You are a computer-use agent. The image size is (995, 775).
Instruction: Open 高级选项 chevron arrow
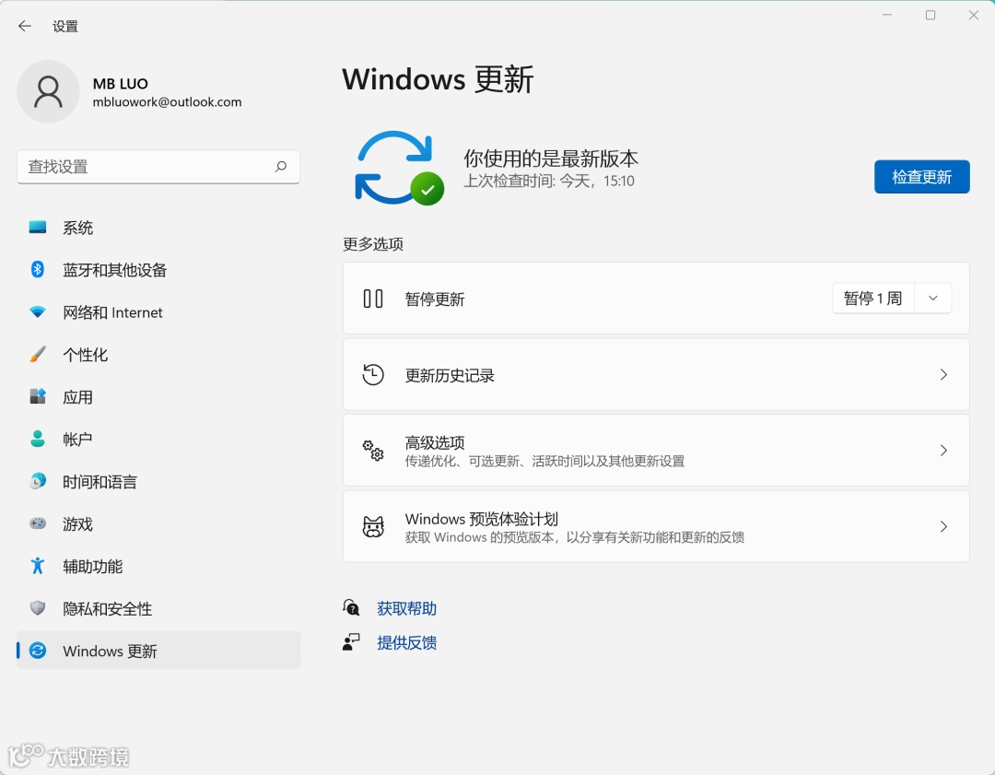[x=943, y=450]
